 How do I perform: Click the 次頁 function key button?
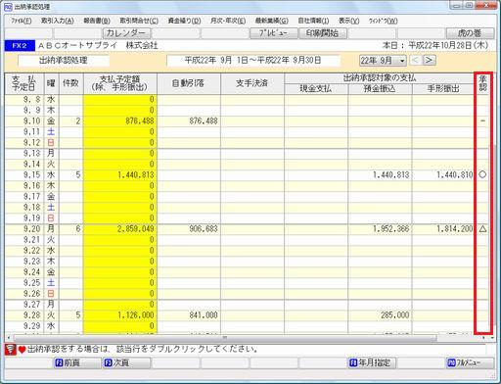point(126,362)
